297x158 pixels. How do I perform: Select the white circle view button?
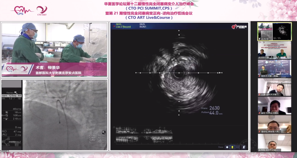227,147
